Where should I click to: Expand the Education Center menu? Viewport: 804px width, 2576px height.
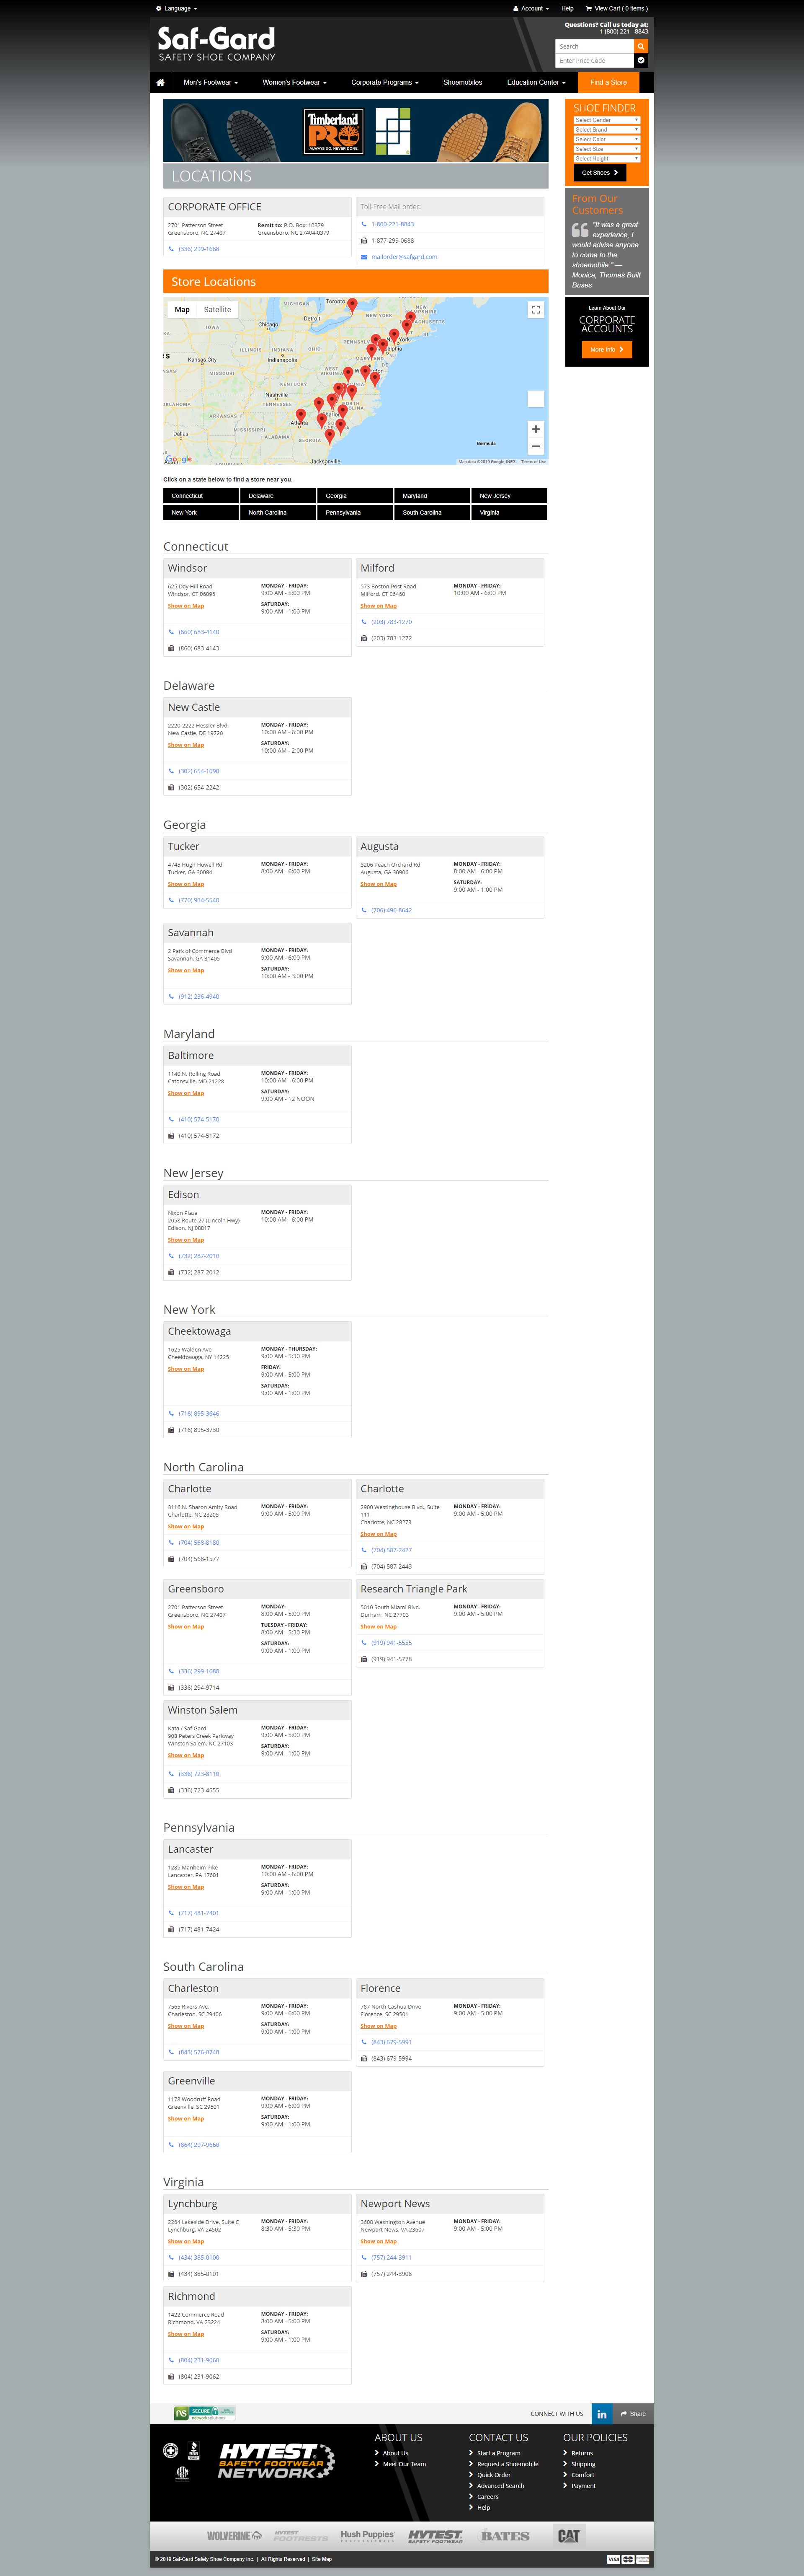pos(536,82)
